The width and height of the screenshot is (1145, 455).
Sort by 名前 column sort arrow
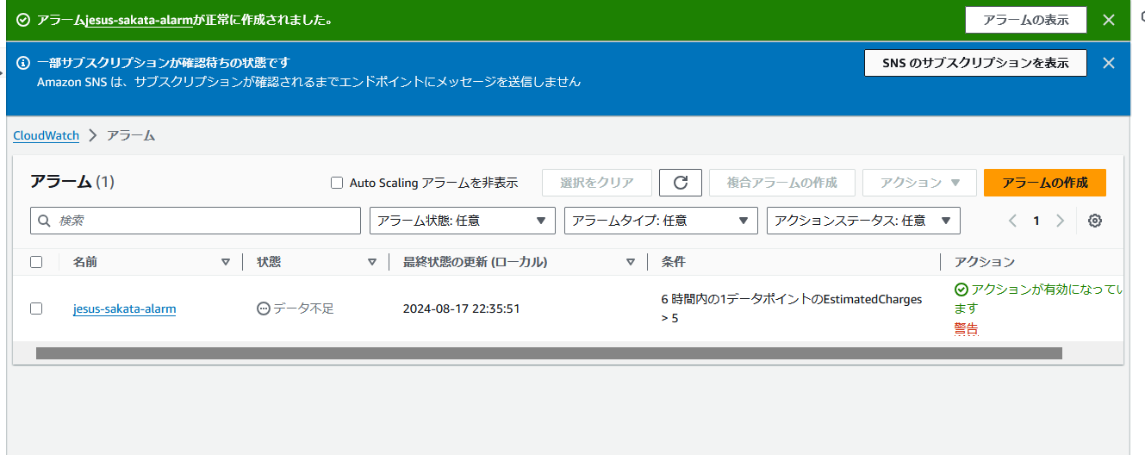pos(226,262)
